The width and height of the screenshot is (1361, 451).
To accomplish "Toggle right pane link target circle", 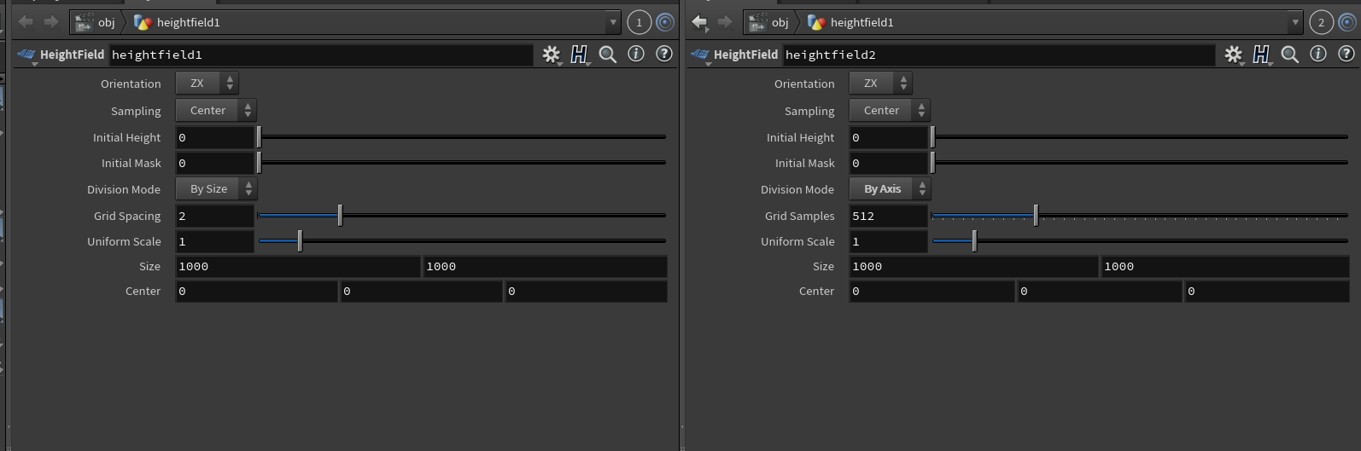I will 1347,23.
